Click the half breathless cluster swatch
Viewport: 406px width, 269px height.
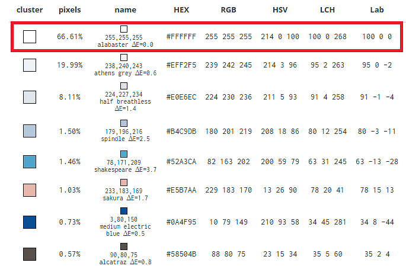coord(30,98)
